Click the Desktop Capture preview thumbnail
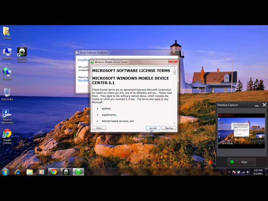This screenshot has height=201, width=268. 241,131
